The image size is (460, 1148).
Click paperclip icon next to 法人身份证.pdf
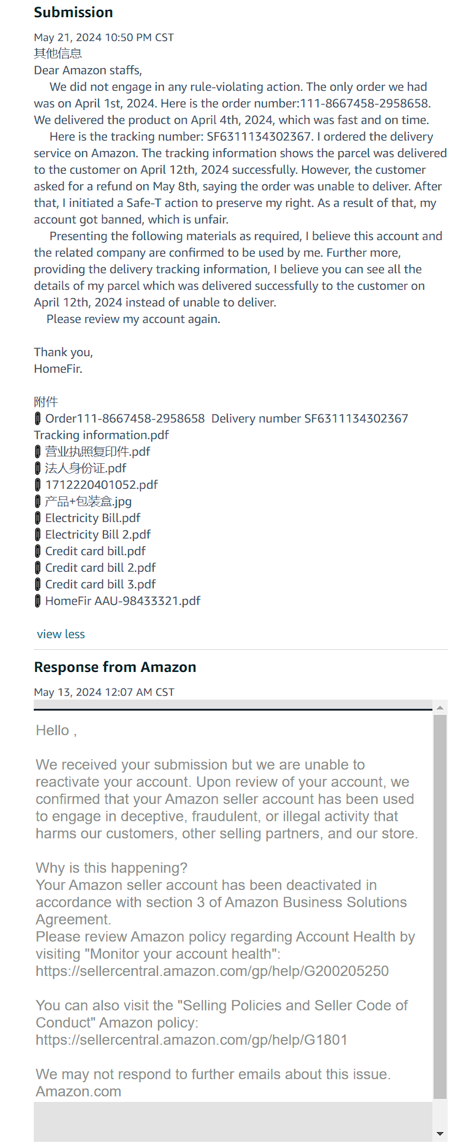37,469
